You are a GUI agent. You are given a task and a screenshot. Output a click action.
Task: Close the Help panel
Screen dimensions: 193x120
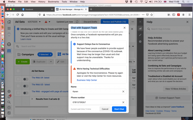[x=187, y=22]
